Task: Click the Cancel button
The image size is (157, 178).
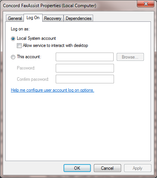Action: click(x=107, y=168)
